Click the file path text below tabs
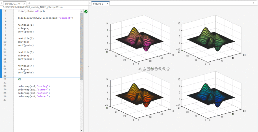This screenshot has height=132, width=258. [33, 7]
